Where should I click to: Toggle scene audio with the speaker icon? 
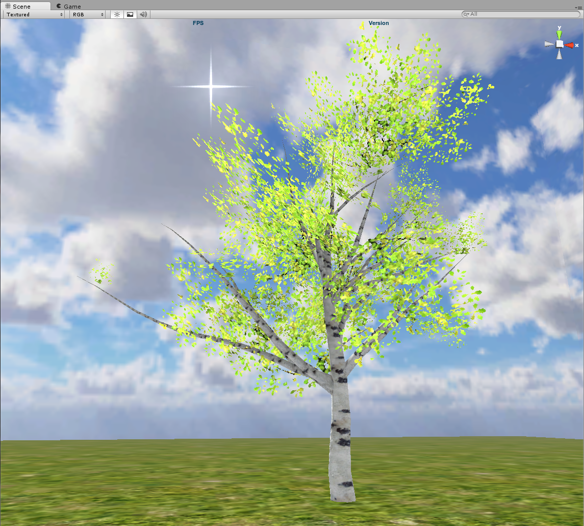point(143,14)
